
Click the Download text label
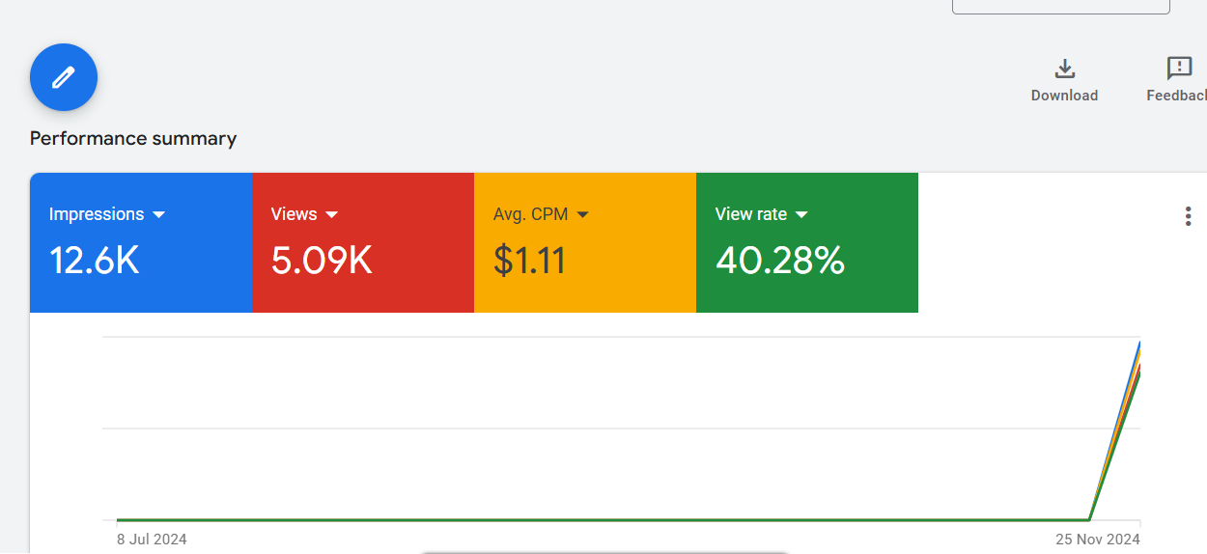pyautogui.click(x=1064, y=96)
